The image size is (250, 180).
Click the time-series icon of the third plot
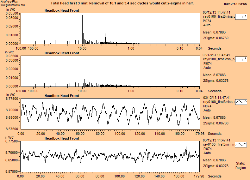coord(242,102)
